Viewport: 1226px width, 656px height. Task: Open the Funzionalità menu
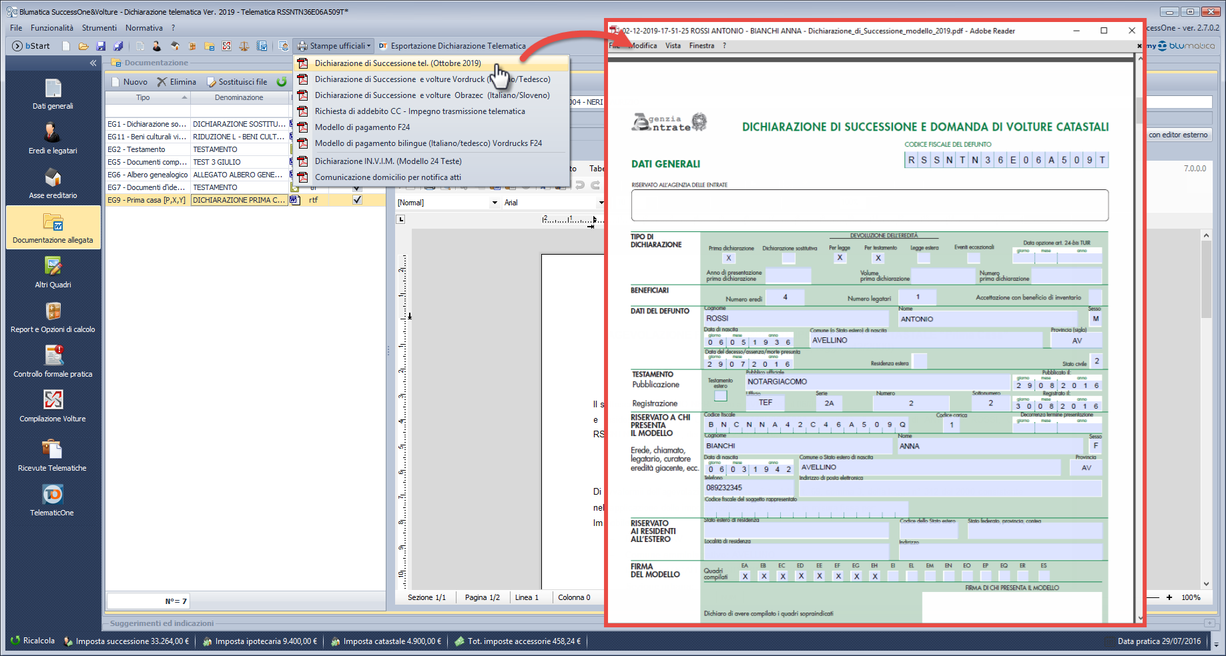[52, 28]
